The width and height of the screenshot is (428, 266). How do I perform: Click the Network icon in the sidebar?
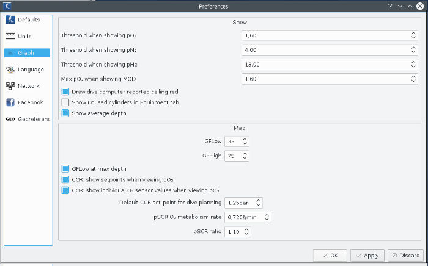pos(10,86)
